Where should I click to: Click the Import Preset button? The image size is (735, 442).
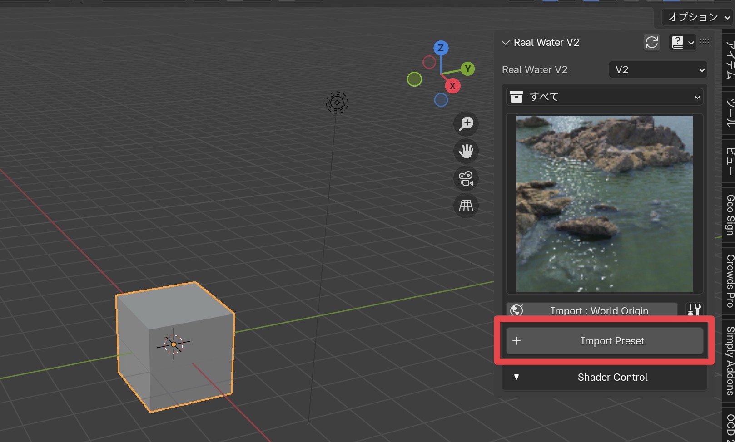pyautogui.click(x=604, y=341)
